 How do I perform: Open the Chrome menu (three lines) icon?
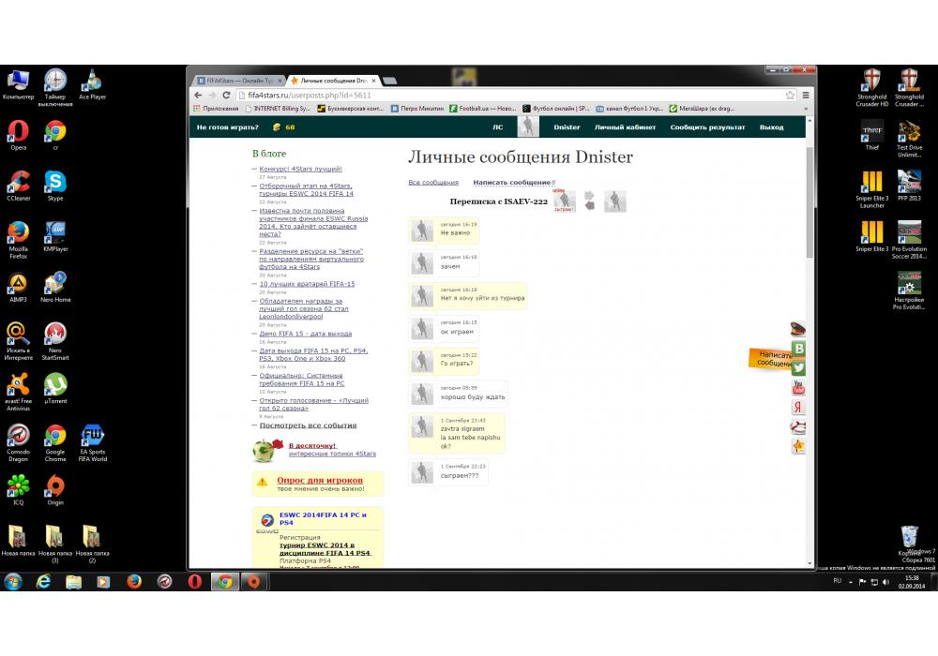806,96
